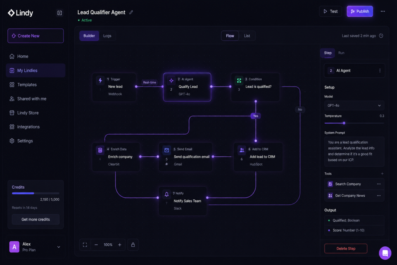This screenshot has height=265, width=397.
Task: Click the Publish button
Action: click(359, 11)
